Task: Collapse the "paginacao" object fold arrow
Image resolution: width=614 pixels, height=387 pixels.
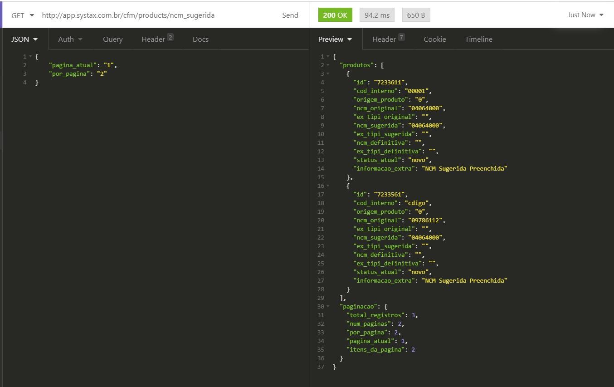Action: pyautogui.click(x=328, y=307)
